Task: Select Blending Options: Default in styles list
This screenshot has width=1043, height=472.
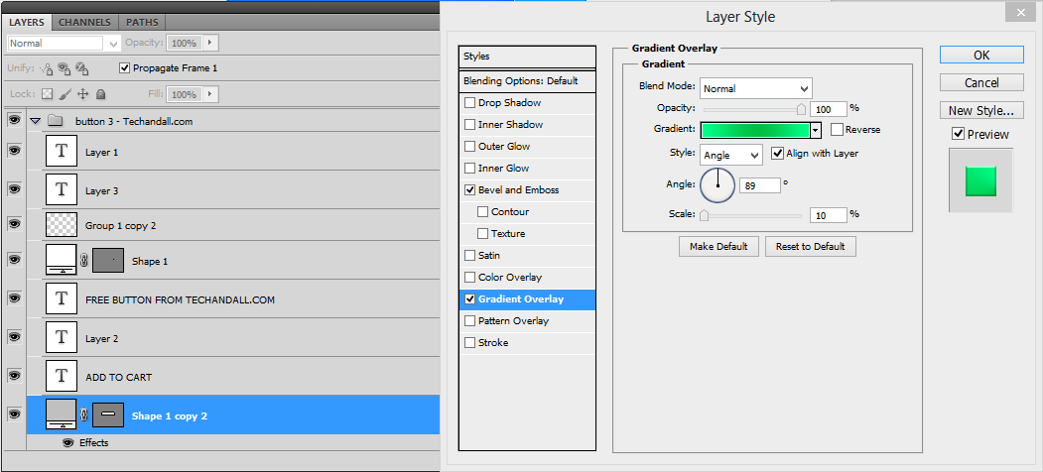Action: click(x=521, y=81)
